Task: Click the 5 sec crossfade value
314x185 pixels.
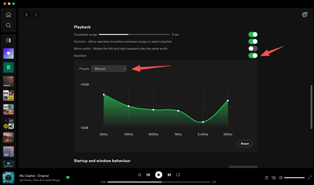Action: pyautogui.click(x=175, y=34)
